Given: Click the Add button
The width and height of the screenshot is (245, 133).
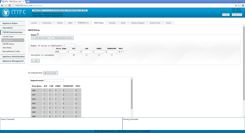Looking at the screenshot, I should pos(35,61).
